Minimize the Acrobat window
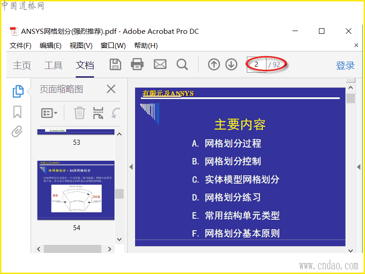Viewport: 365px width, 274px height. tap(295, 31)
